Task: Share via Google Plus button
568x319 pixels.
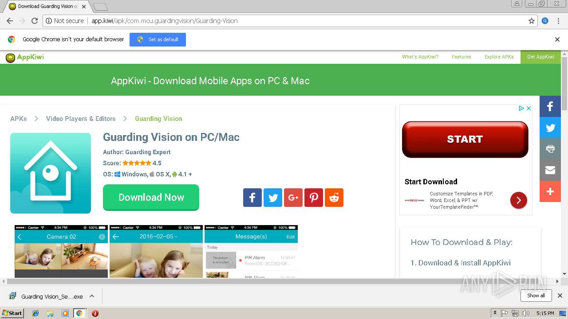Action: point(293,198)
